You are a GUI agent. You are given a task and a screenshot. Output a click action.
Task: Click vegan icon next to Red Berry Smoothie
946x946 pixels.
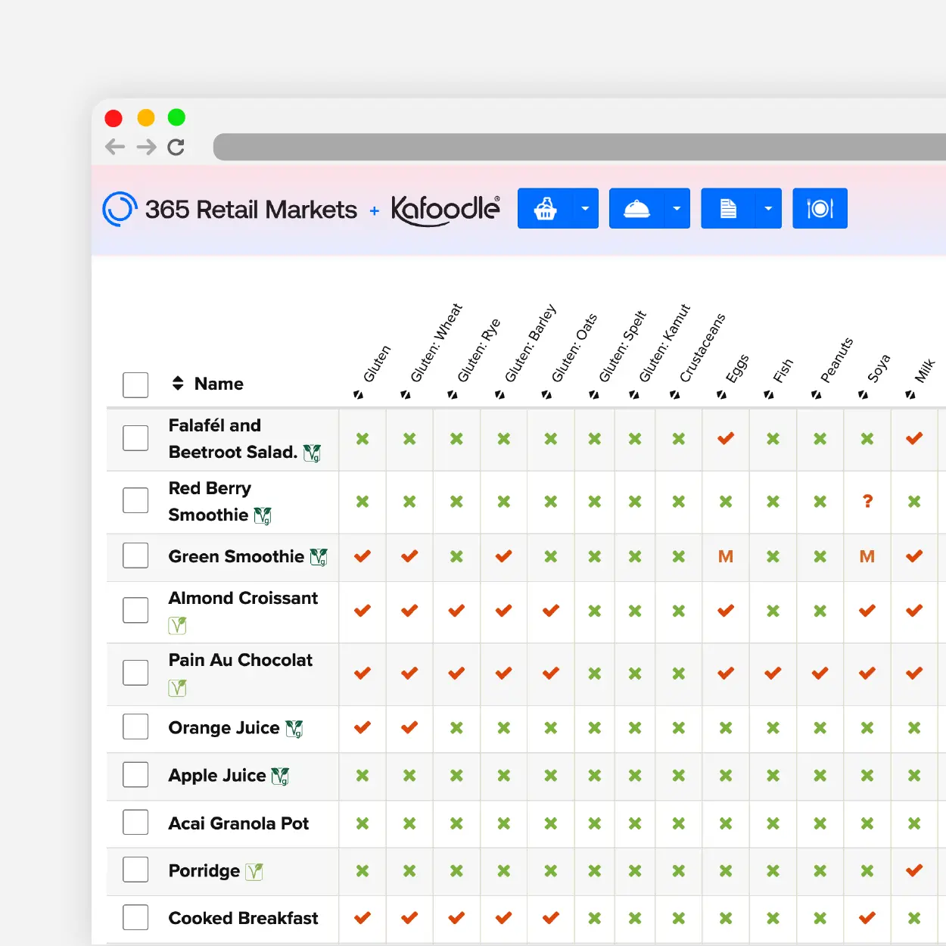tap(263, 515)
